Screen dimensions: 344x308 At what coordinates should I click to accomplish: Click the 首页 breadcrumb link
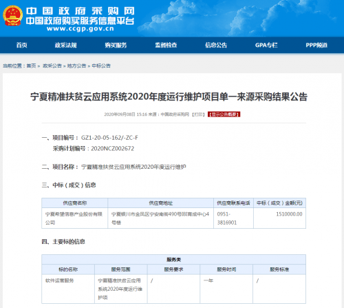31,66
